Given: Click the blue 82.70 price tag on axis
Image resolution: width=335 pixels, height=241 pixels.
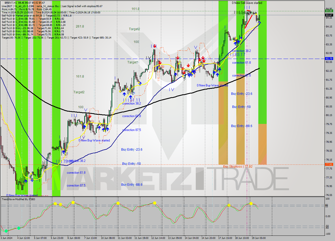Looking at the screenshot, I should tap(329, 59).
